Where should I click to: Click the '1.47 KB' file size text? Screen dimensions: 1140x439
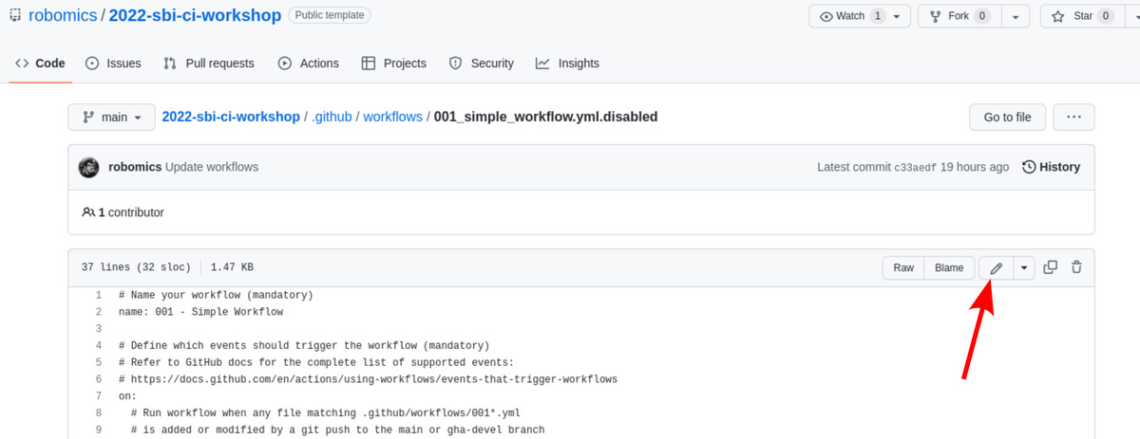(232, 267)
